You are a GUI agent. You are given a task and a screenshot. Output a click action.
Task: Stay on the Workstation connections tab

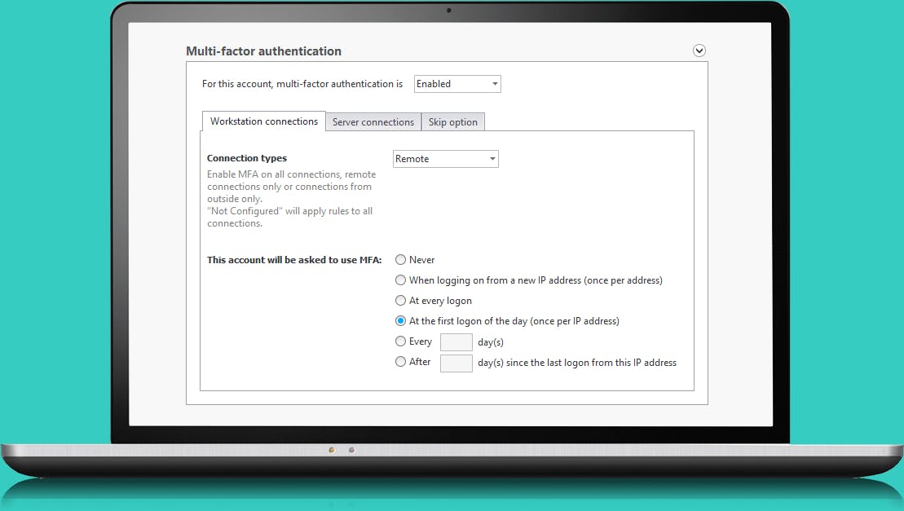pyautogui.click(x=263, y=121)
